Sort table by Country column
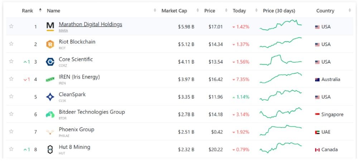Image resolution: width=358 pixels, height=161 pixels. (325, 11)
